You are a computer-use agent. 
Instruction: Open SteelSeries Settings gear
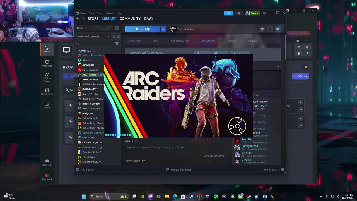(47, 162)
